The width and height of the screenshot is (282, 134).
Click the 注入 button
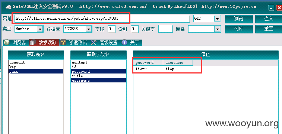tap(269, 19)
